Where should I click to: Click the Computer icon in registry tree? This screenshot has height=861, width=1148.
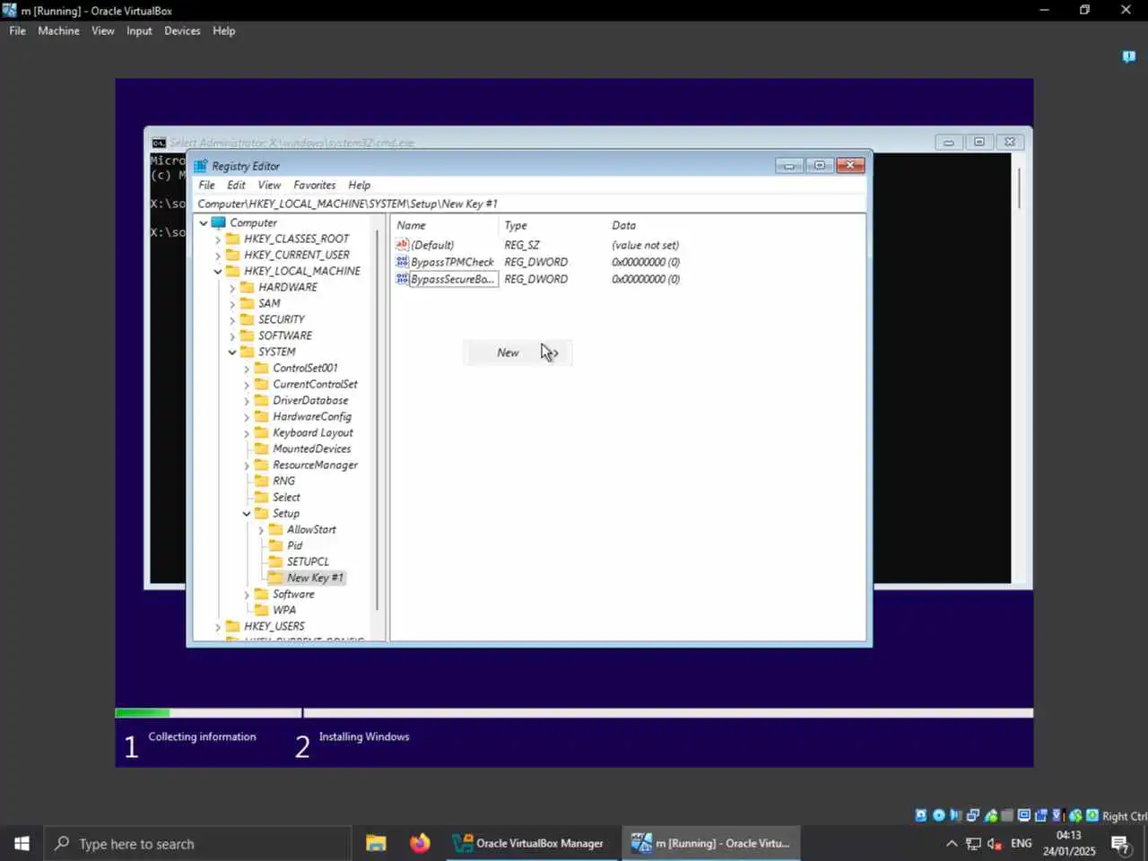(x=218, y=222)
